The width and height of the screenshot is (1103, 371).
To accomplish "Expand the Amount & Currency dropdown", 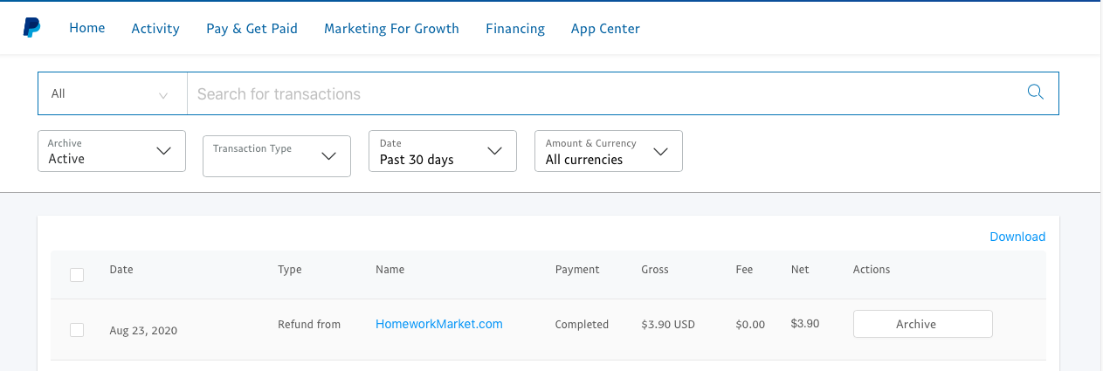I will click(x=609, y=151).
